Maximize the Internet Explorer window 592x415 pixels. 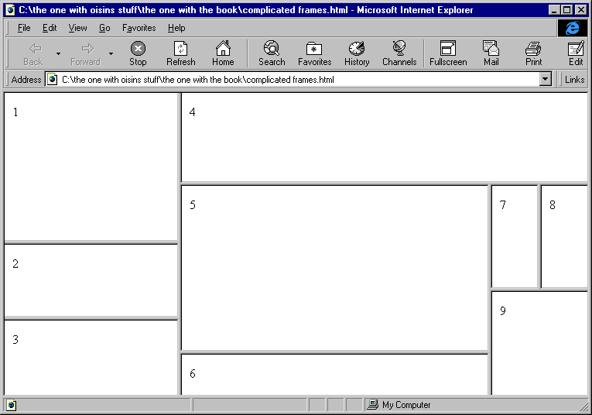click(566, 10)
